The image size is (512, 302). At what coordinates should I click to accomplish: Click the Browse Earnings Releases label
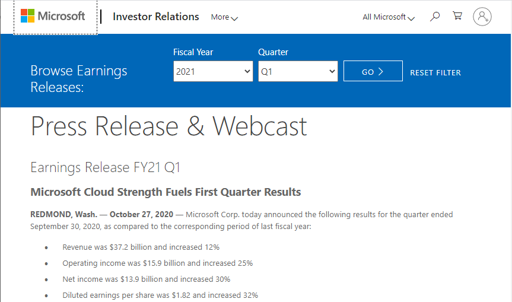(79, 79)
